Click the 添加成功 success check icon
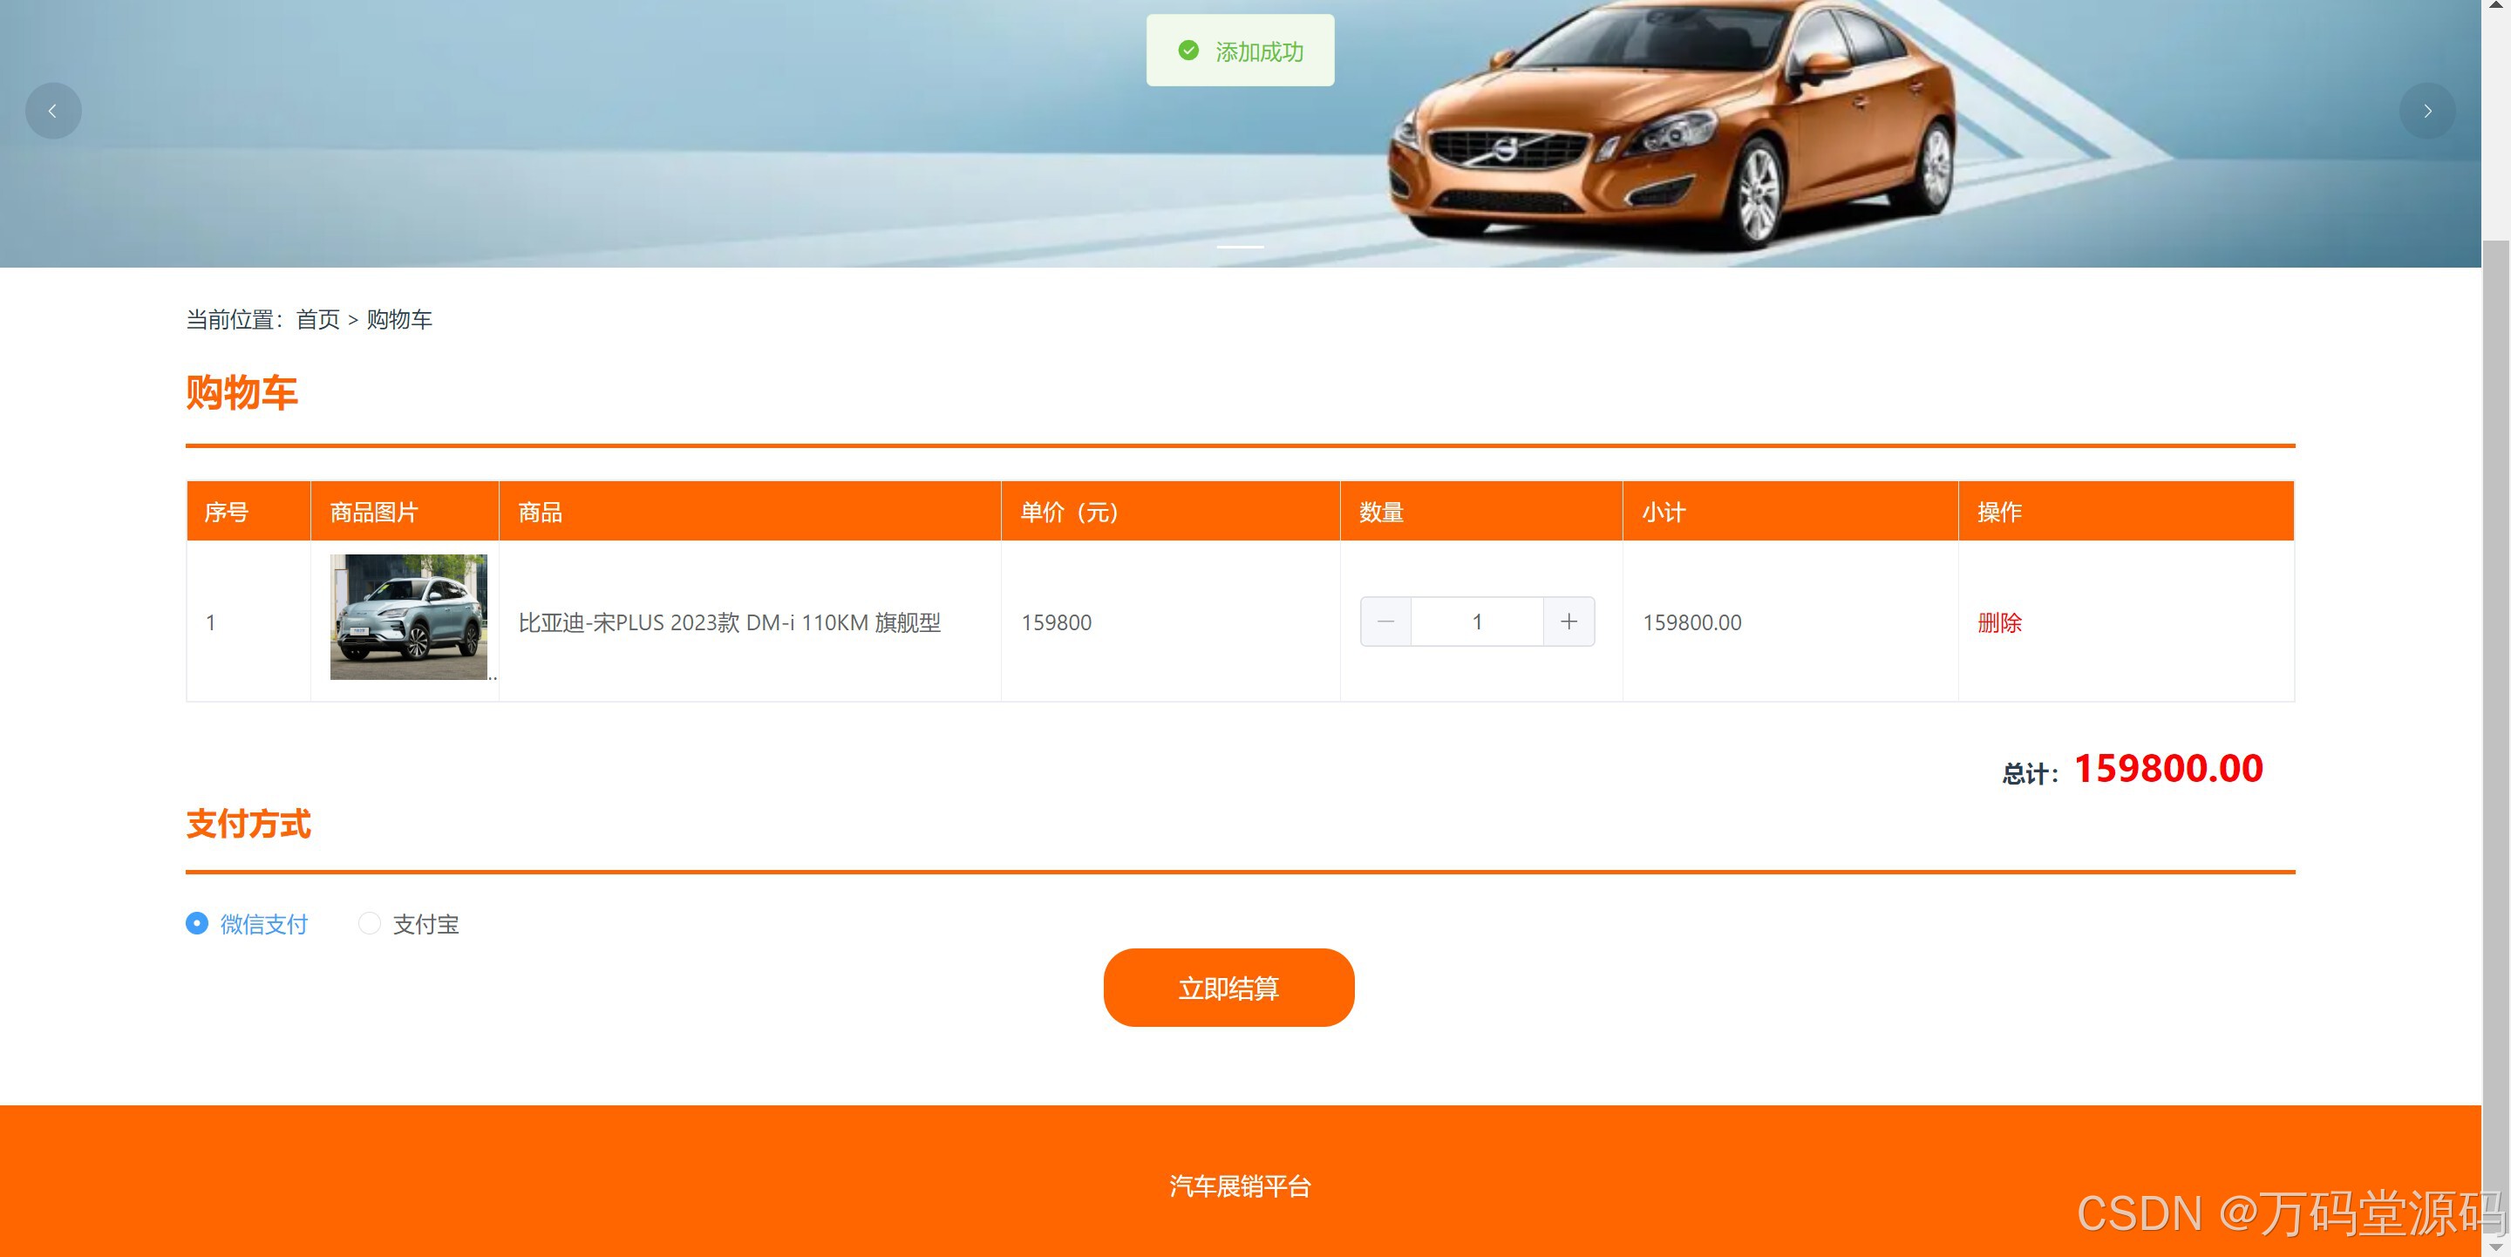Screen dimensions: 2511x1257 pos(1188,51)
